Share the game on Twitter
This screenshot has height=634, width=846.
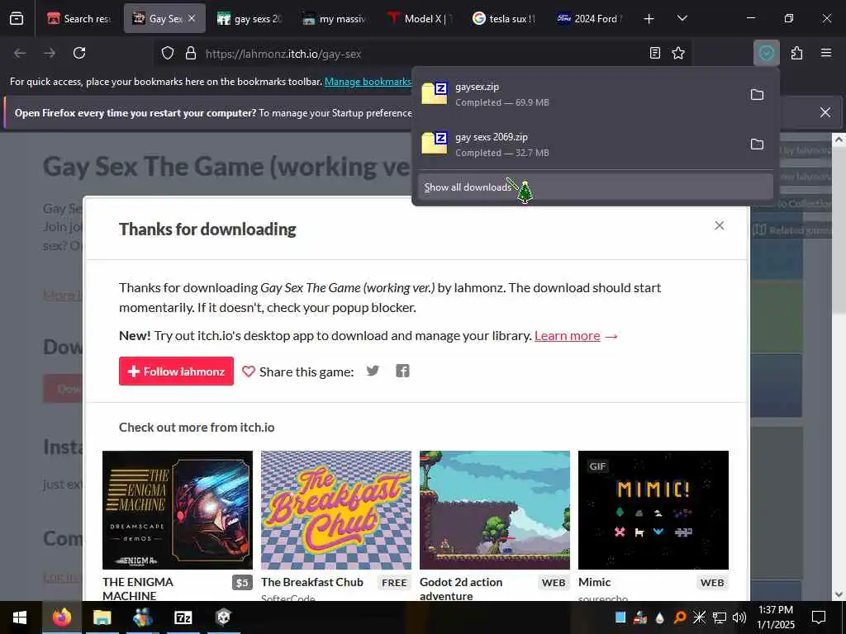click(x=373, y=371)
